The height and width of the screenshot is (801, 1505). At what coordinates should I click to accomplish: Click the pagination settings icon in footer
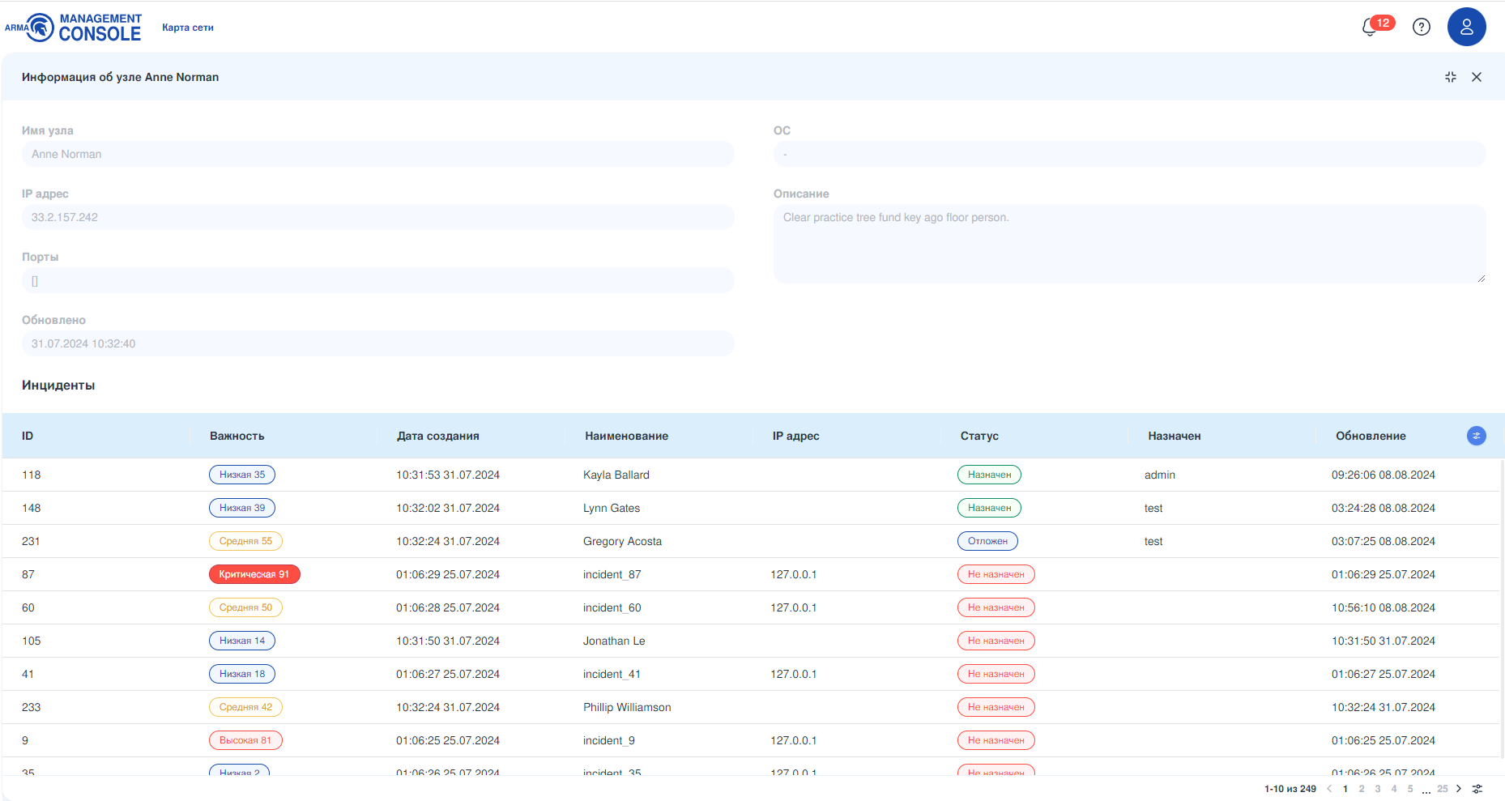(x=1477, y=789)
